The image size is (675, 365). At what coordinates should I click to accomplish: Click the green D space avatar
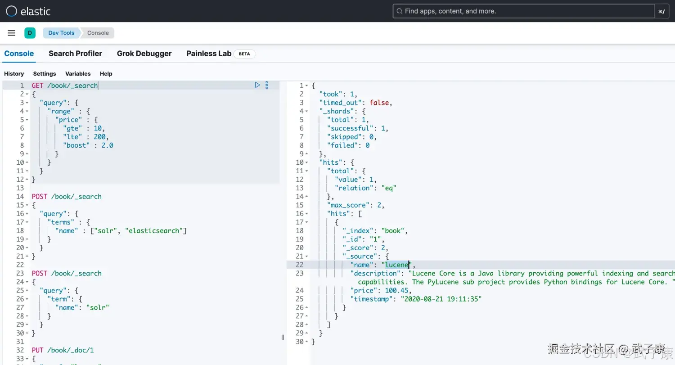30,33
